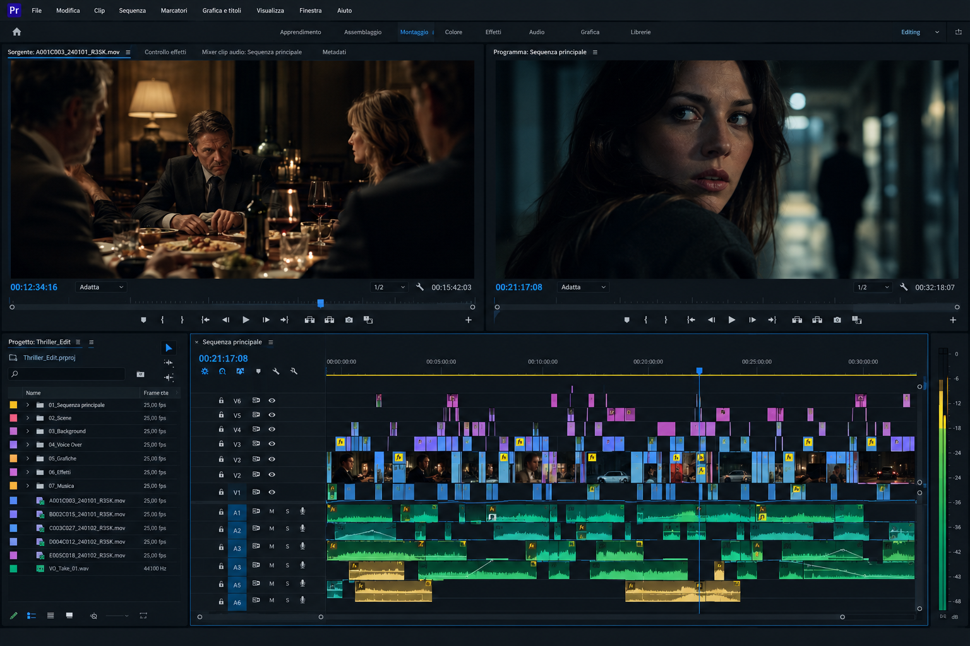Open the Program monitor button editor plus
The image size is (970, 646).
click(x=953, y=320)
